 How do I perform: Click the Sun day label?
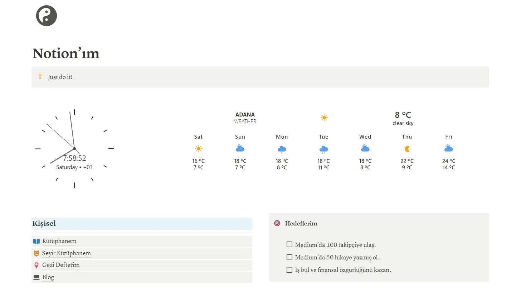240,137
